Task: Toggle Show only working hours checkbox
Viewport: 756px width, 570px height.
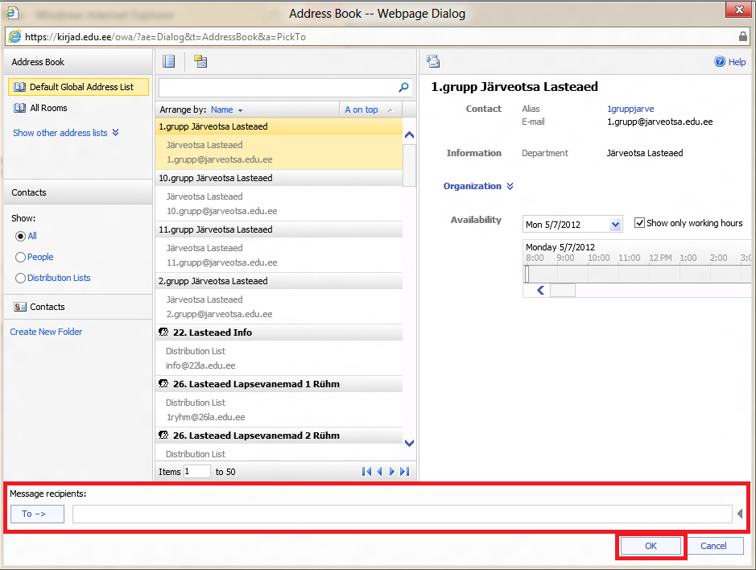Action: [639, 223]
